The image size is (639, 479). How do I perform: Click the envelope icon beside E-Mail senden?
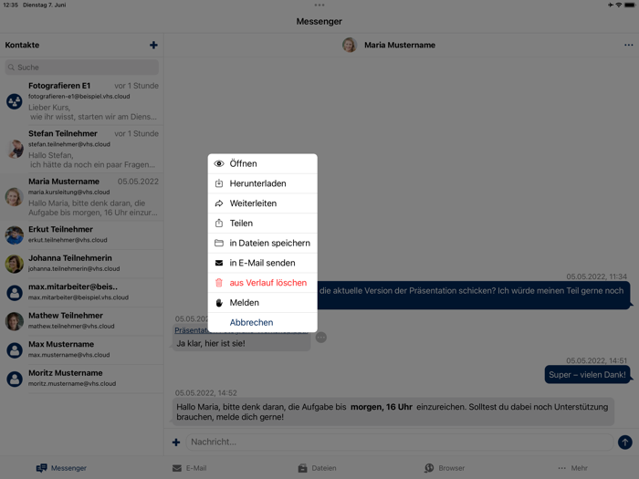[219, 263]
